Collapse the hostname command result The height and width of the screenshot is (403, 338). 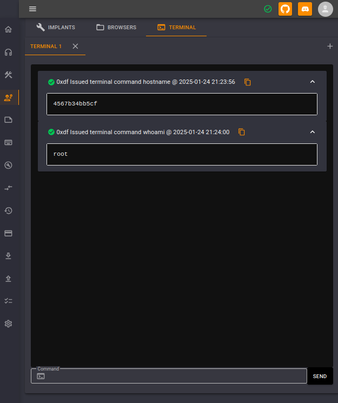[x=312, y=82]
